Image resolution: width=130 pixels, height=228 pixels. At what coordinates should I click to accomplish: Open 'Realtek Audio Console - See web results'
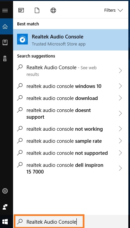pos(71,71)
